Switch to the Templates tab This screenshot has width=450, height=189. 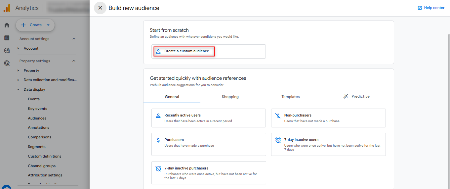click(x=291, y=97)
